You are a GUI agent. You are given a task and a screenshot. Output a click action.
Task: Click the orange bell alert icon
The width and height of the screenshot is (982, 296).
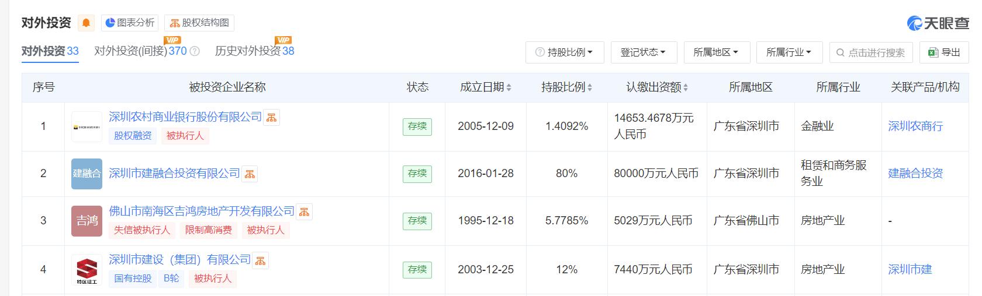pos(86,23)
